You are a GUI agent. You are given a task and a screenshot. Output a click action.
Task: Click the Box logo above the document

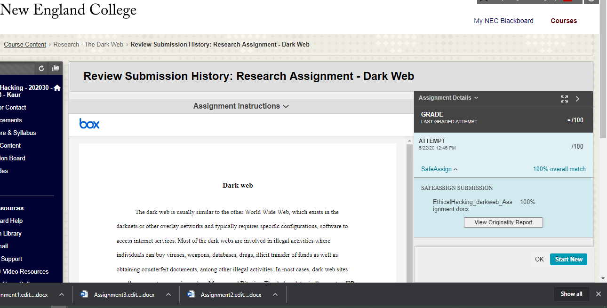[89, 124]
